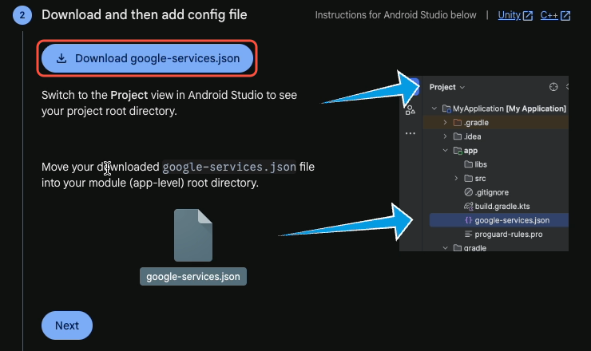591x351 pixels.
Task: Click the bold word Project in the instructions
Action: [129, 95]
